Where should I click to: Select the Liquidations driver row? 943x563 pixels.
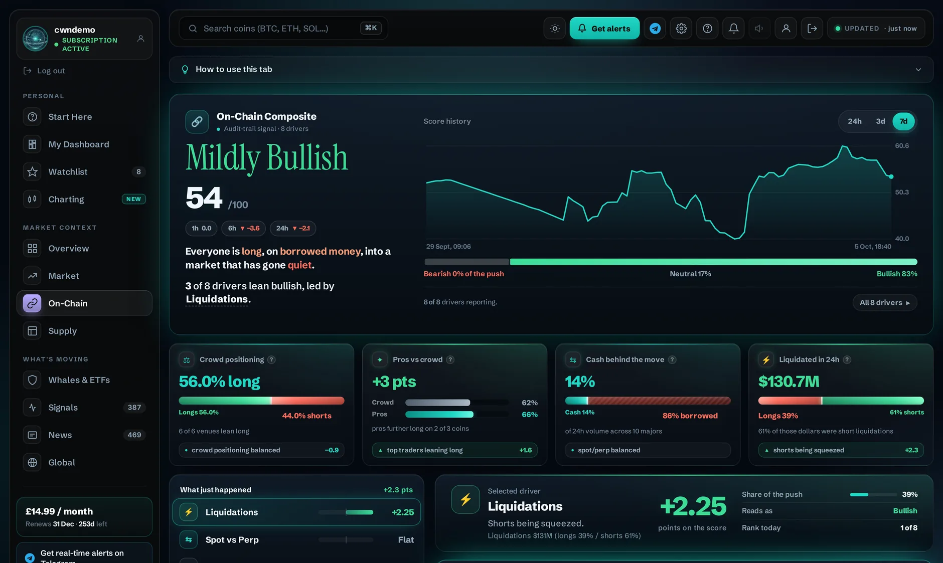coord(296,512)
